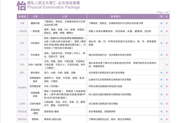Click the Physical Examination Package title
Screen dimensions: 186x123
click(x=54, y=7)
